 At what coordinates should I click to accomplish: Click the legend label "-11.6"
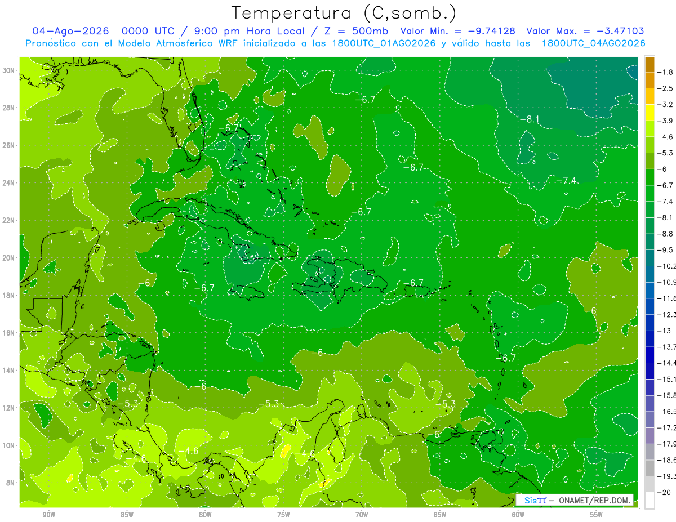[x=666, y=298]
